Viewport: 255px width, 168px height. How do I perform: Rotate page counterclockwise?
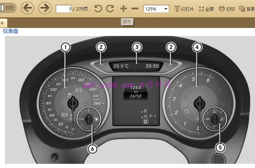[98, 9]
